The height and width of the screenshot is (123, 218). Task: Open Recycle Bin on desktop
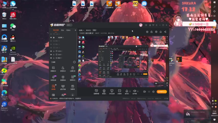pos(4,16)
